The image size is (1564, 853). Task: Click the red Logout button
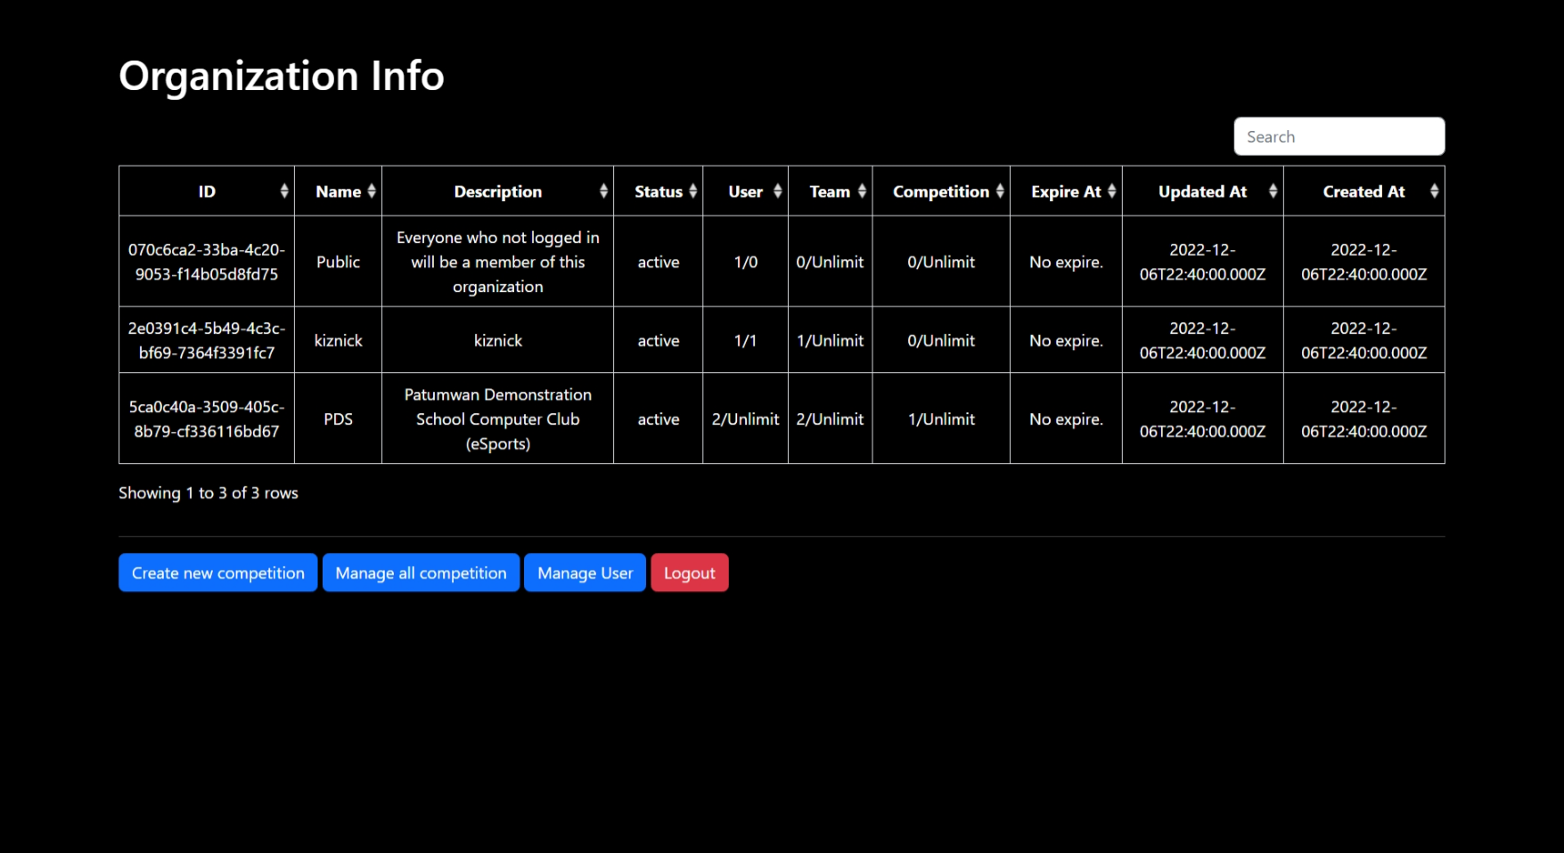point(689,573)
